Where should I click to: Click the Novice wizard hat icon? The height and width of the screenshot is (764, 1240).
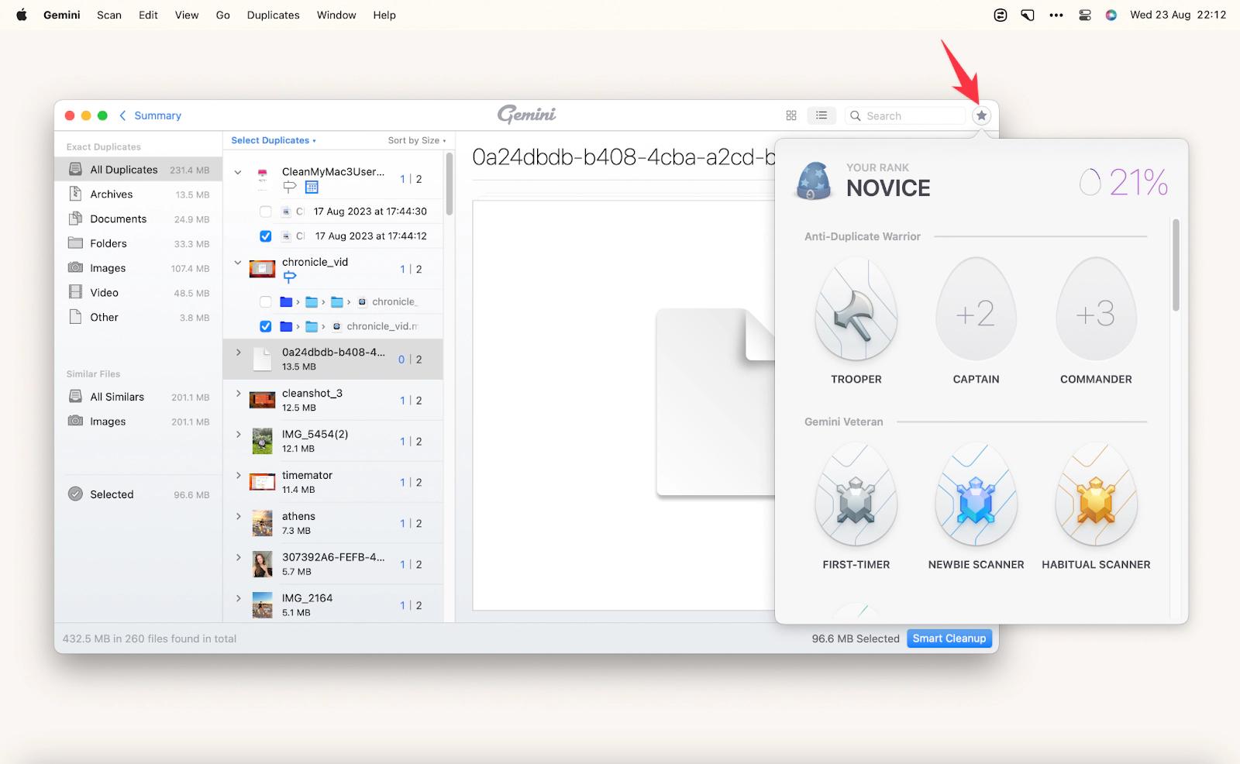(x=814, y=181)
